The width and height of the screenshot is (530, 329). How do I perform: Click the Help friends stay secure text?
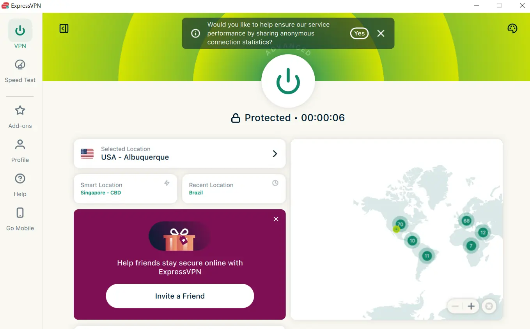coord(180,267)
